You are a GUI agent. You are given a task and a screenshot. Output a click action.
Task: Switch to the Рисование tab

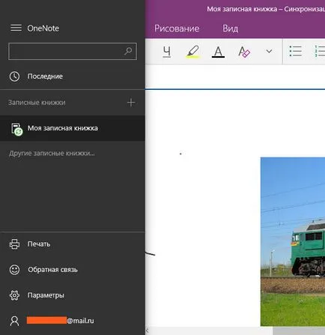point(177,28)
